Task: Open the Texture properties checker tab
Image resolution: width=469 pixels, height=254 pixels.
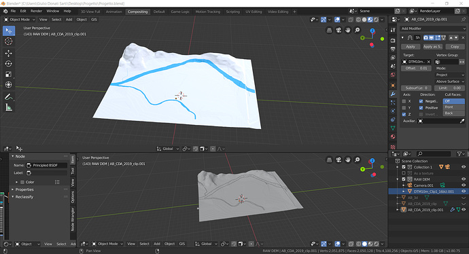Action: [x=393, y=147]
